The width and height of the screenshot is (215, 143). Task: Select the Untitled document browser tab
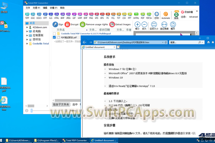pos(99,47)
